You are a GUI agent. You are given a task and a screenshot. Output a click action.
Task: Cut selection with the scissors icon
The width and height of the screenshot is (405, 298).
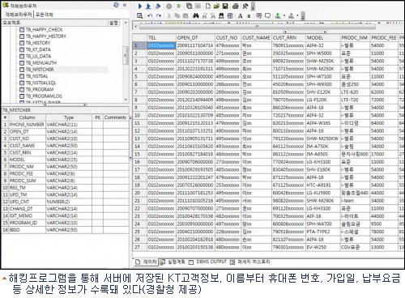pos(168,16)
